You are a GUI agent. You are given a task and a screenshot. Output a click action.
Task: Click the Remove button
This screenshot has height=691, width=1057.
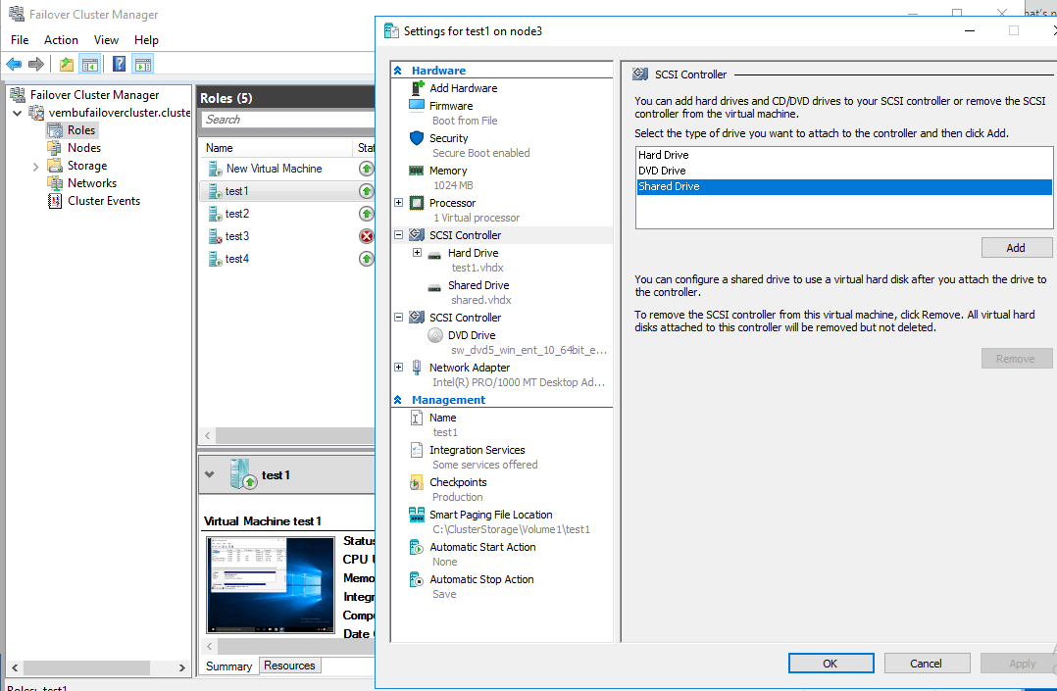[1016, 359]
